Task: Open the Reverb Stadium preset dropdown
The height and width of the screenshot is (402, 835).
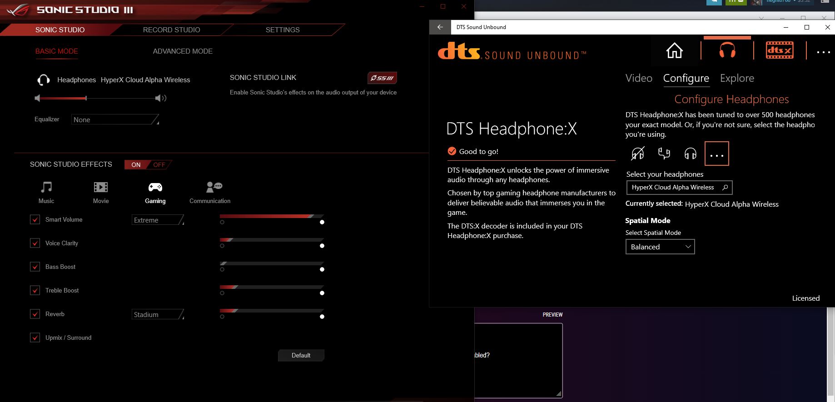Action: [x=158, y=314]
